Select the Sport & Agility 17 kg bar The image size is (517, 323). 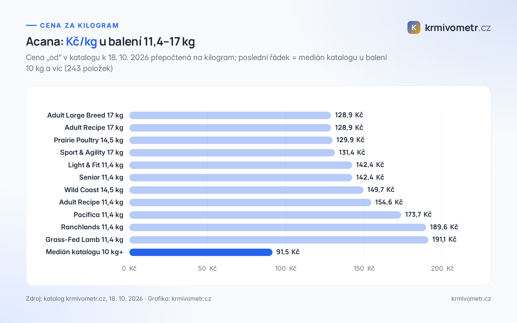pos(232,153)
